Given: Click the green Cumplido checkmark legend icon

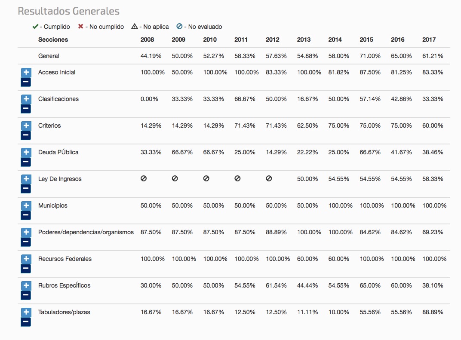Looking at the screenshot, I should pyautogui.click(x=35, y=27).
